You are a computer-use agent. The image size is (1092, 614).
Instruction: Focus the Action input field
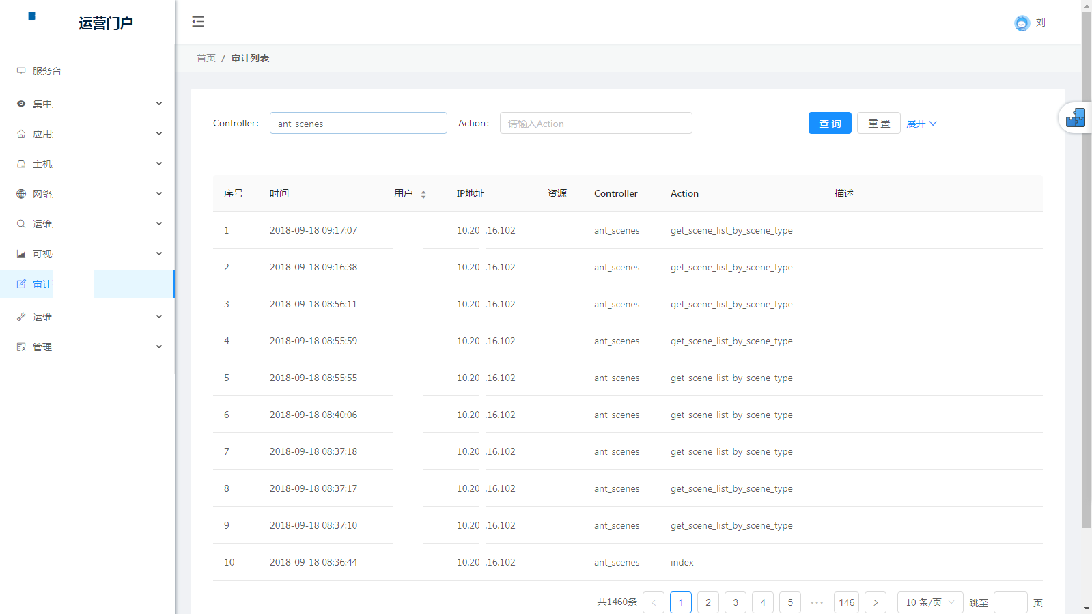click(x=596, y=123)
